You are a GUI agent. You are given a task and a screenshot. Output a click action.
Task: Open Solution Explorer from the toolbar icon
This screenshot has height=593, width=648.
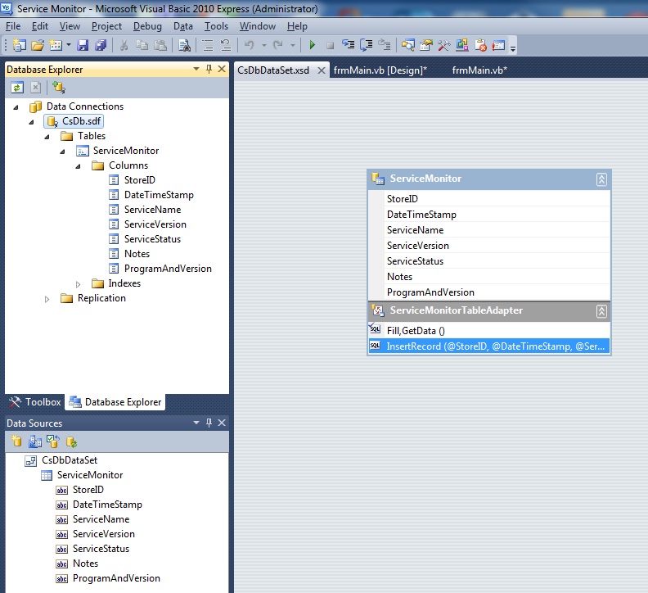pyautogui.click(x=408, y=45)
